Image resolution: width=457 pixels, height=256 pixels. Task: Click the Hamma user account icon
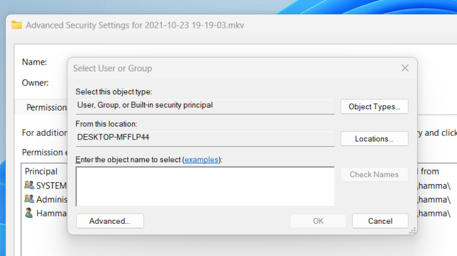(x=29, y=213)
